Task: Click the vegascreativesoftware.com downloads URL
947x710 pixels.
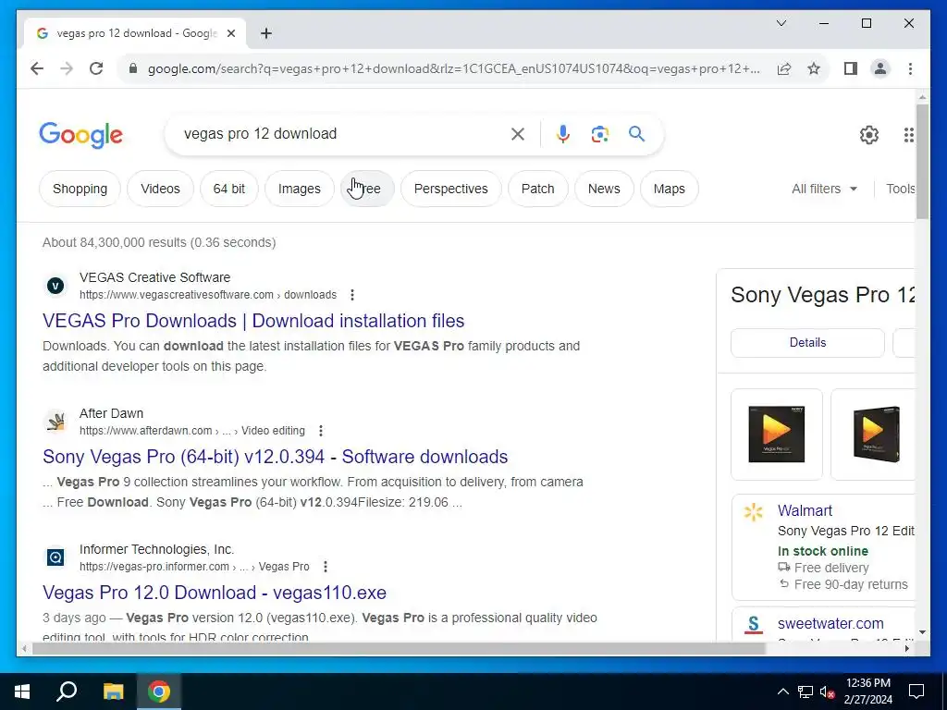Action: tap(208, 295)
